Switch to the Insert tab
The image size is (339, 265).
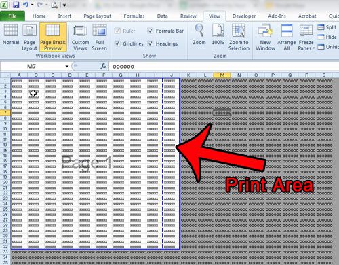click(64, 16)
